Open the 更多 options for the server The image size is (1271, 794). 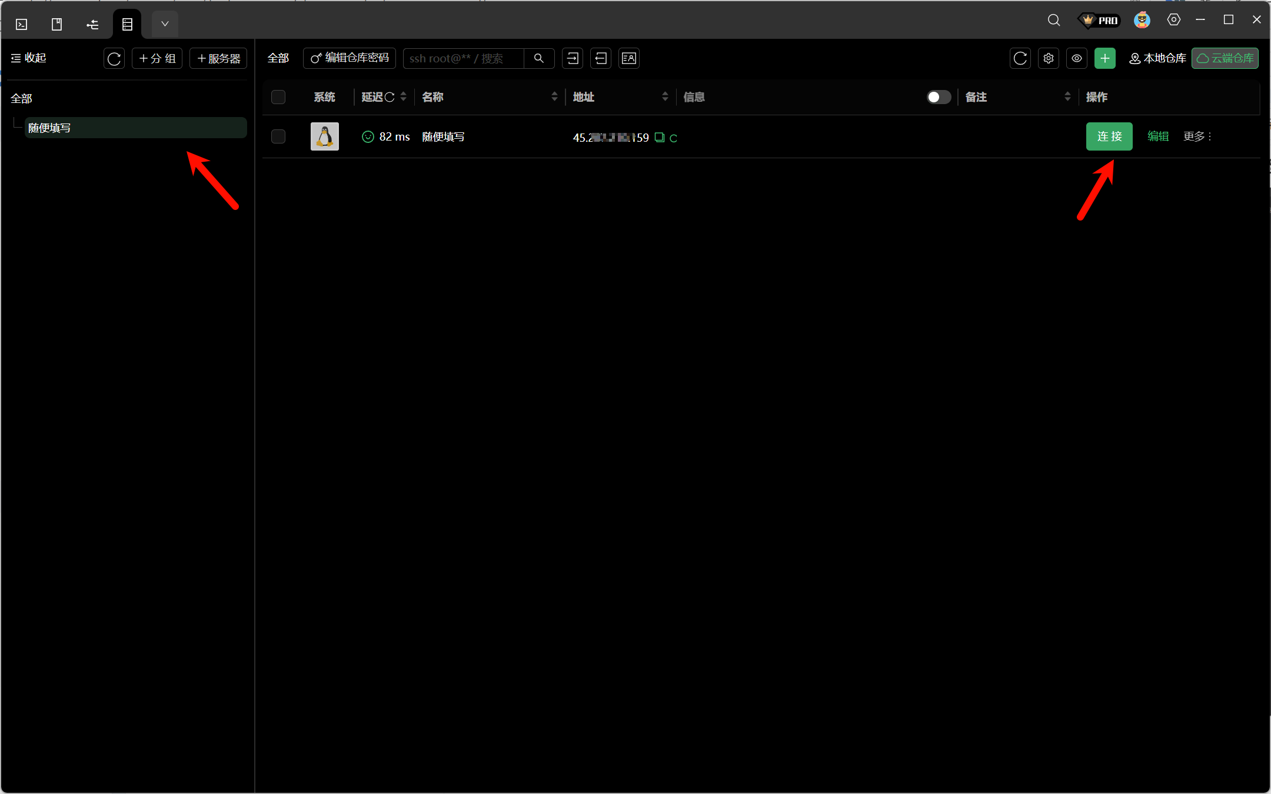[1197, 136]
